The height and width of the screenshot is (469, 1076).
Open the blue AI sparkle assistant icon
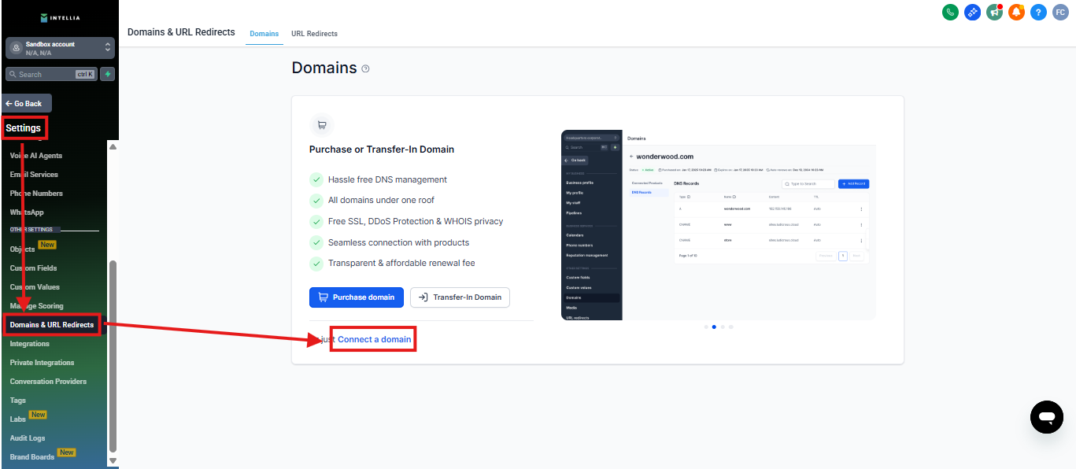pyautogui.click(x=972, y=13)
